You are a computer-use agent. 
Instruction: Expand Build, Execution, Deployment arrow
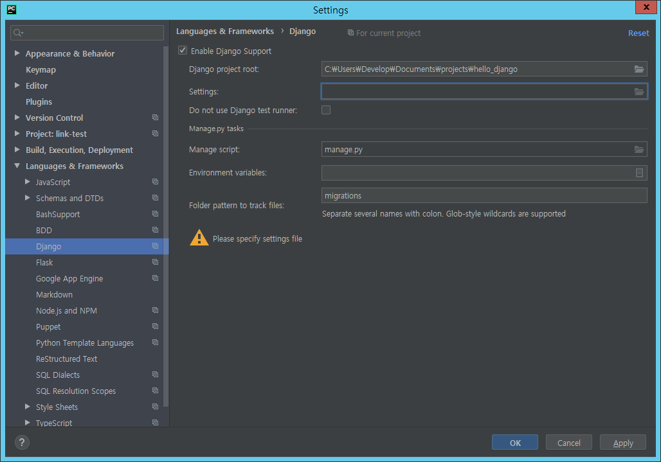pos(17,150)
